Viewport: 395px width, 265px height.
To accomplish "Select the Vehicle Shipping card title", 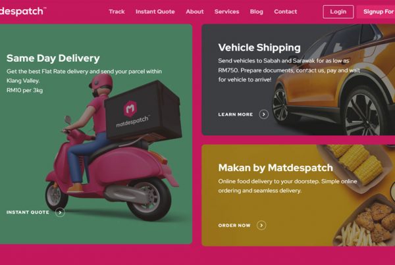I will click(x=259, y=47).
